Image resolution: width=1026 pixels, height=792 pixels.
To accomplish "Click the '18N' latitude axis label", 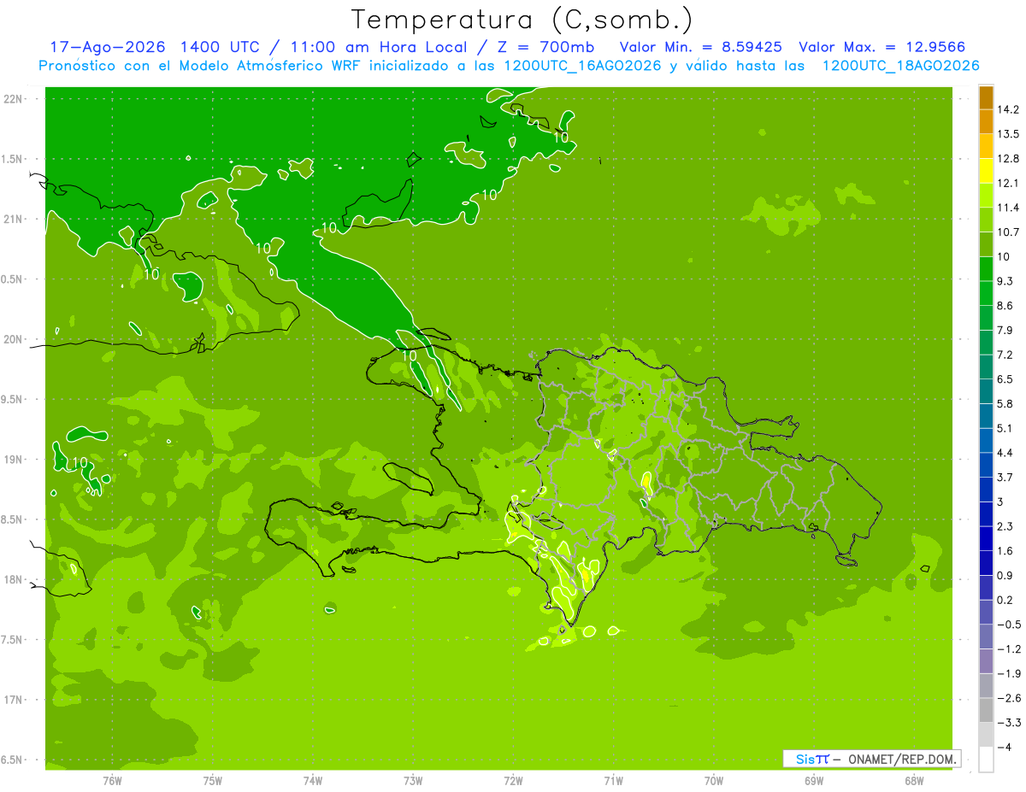I will tap(14, 579).
